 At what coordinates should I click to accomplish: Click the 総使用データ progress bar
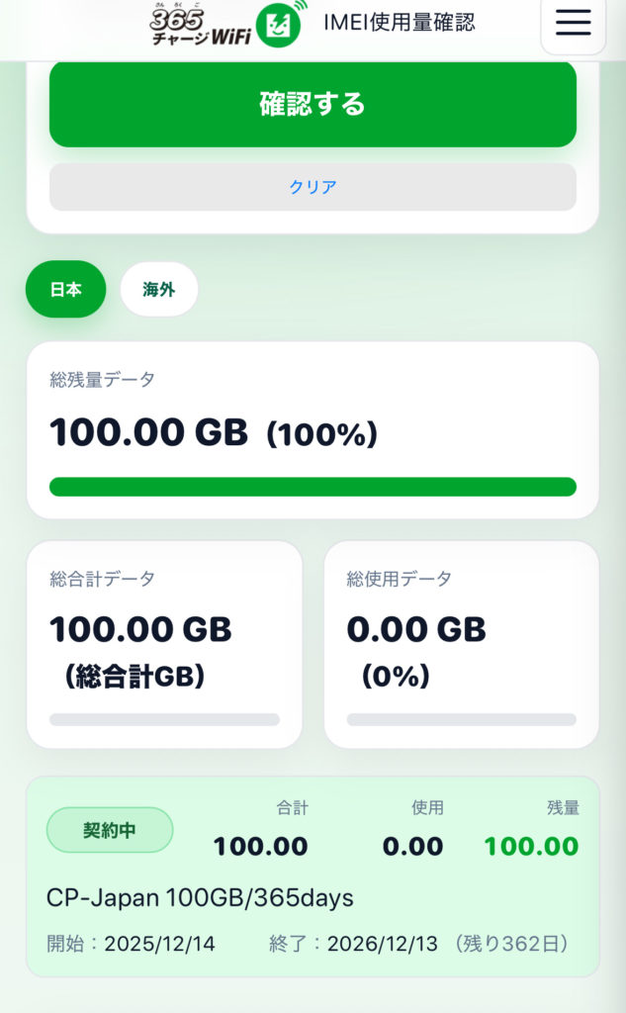461,719
